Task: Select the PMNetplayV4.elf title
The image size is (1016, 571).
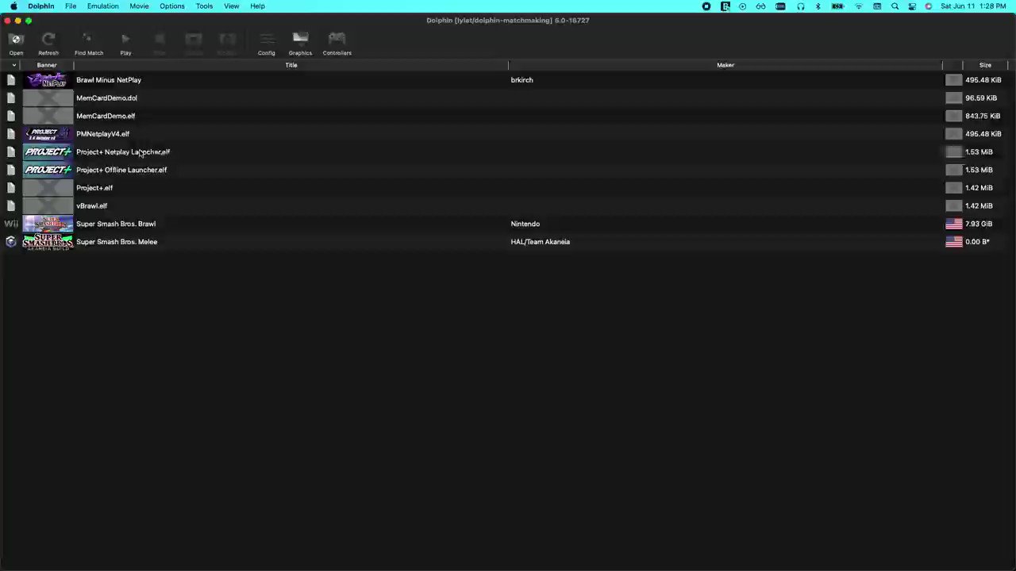Action: (x=102, y=134)
